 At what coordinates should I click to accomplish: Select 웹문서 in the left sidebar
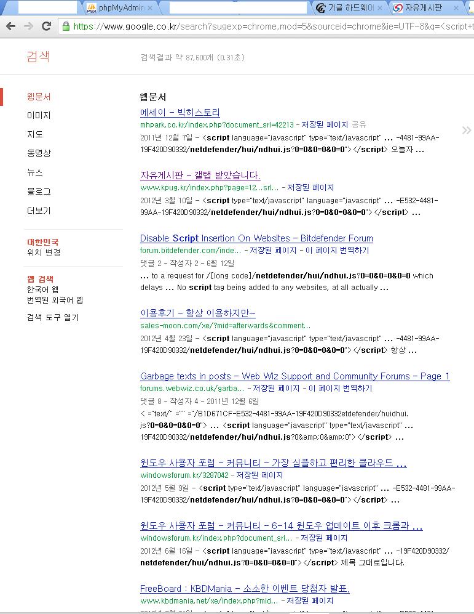point(39,97)
